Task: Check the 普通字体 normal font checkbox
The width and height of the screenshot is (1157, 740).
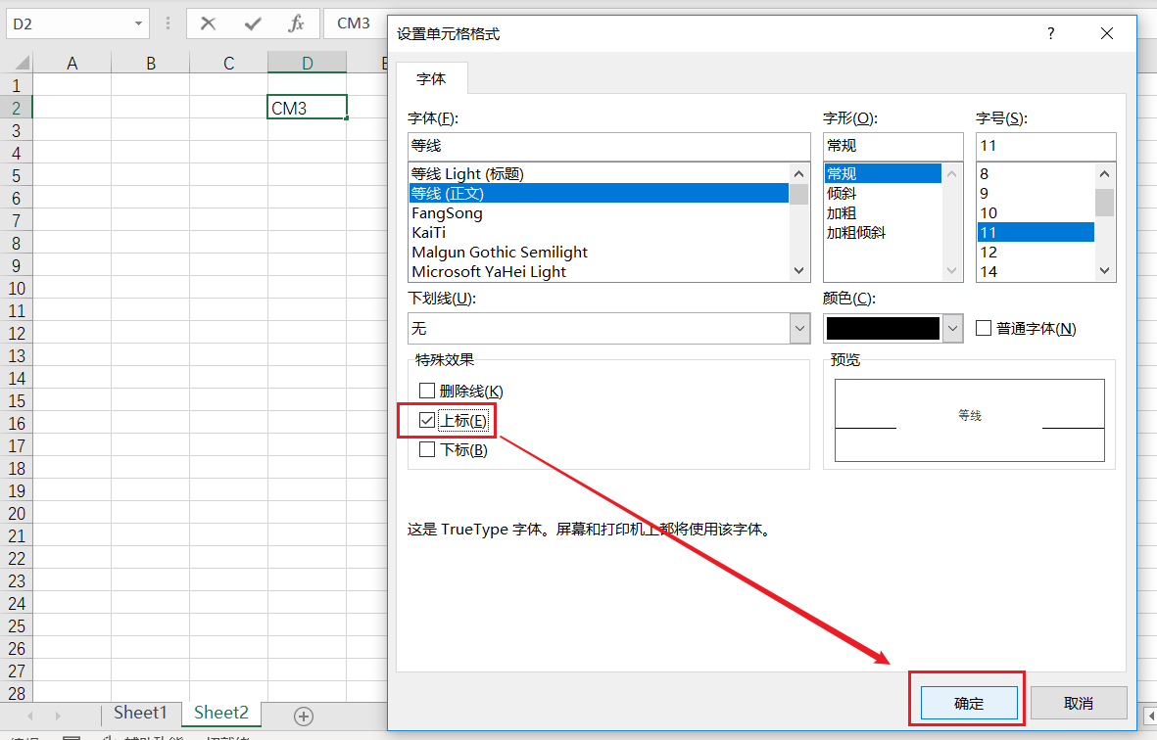Action: tap(984, 328)
